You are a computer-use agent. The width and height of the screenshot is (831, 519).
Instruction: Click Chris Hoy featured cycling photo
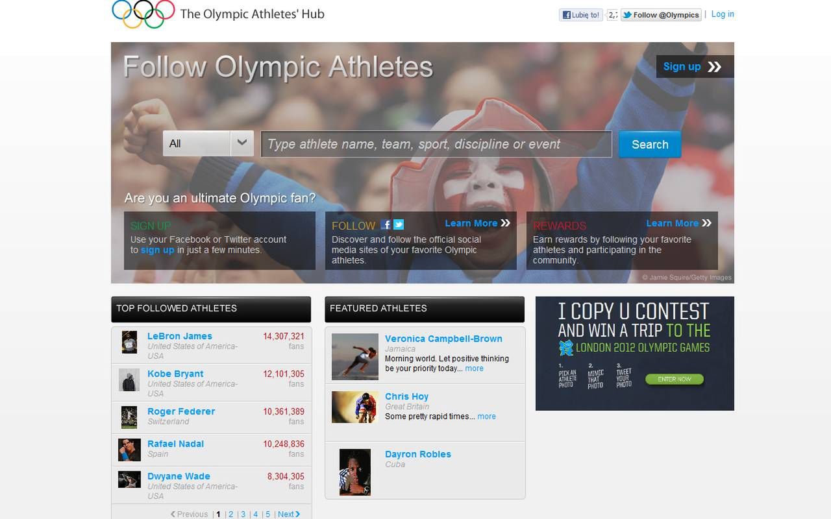pyautogui.click(x=355, y=407)
